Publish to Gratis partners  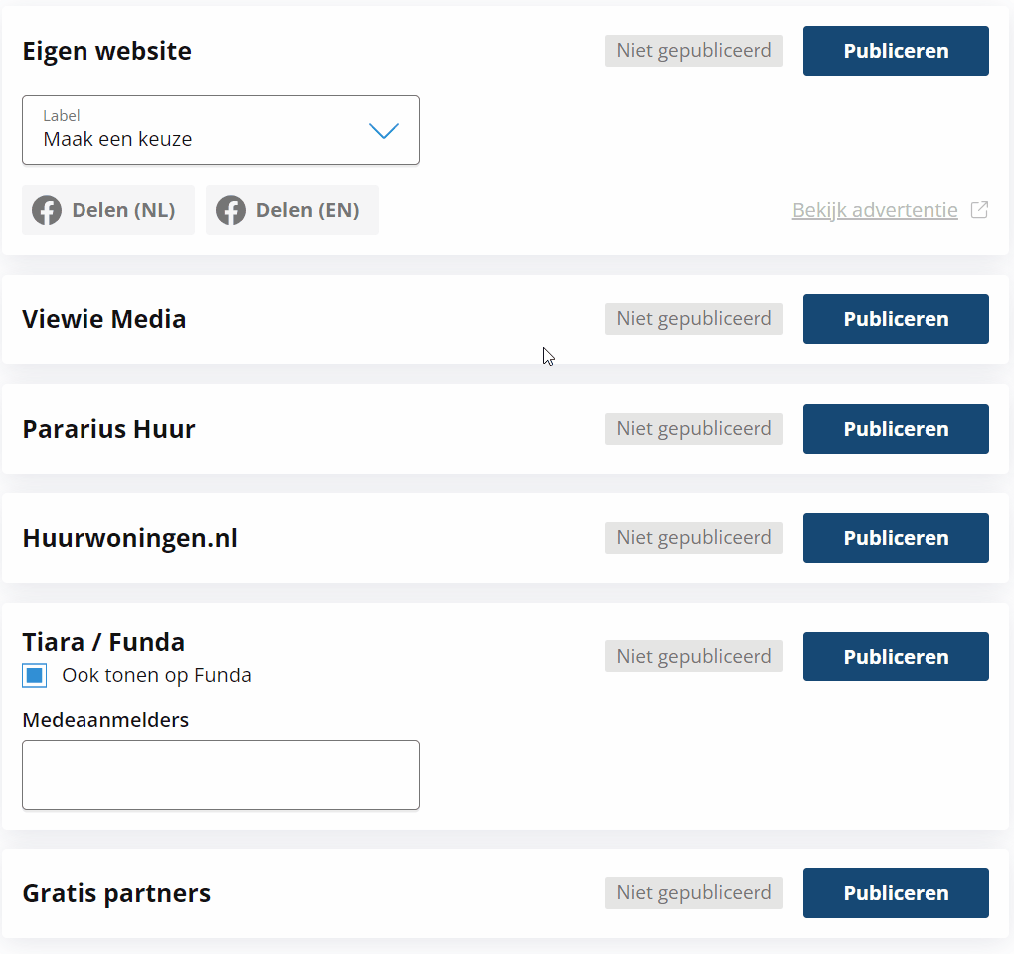(x=896, y=893)
